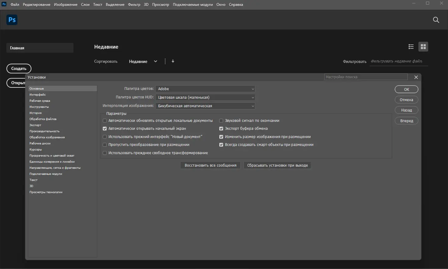Select Обработка изображения category
The height and width of the screenshot is (269, 448).
point(63,137)
